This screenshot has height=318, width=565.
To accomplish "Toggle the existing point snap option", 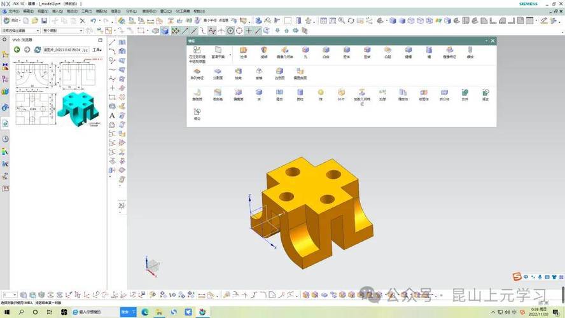I will pyautogui.click(x=249, y=31).
